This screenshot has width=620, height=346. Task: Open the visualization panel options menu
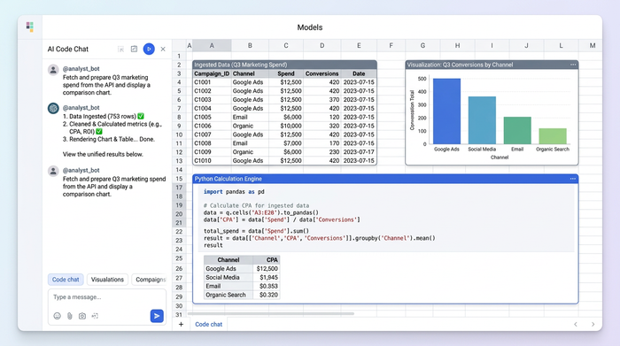[573, 65]
